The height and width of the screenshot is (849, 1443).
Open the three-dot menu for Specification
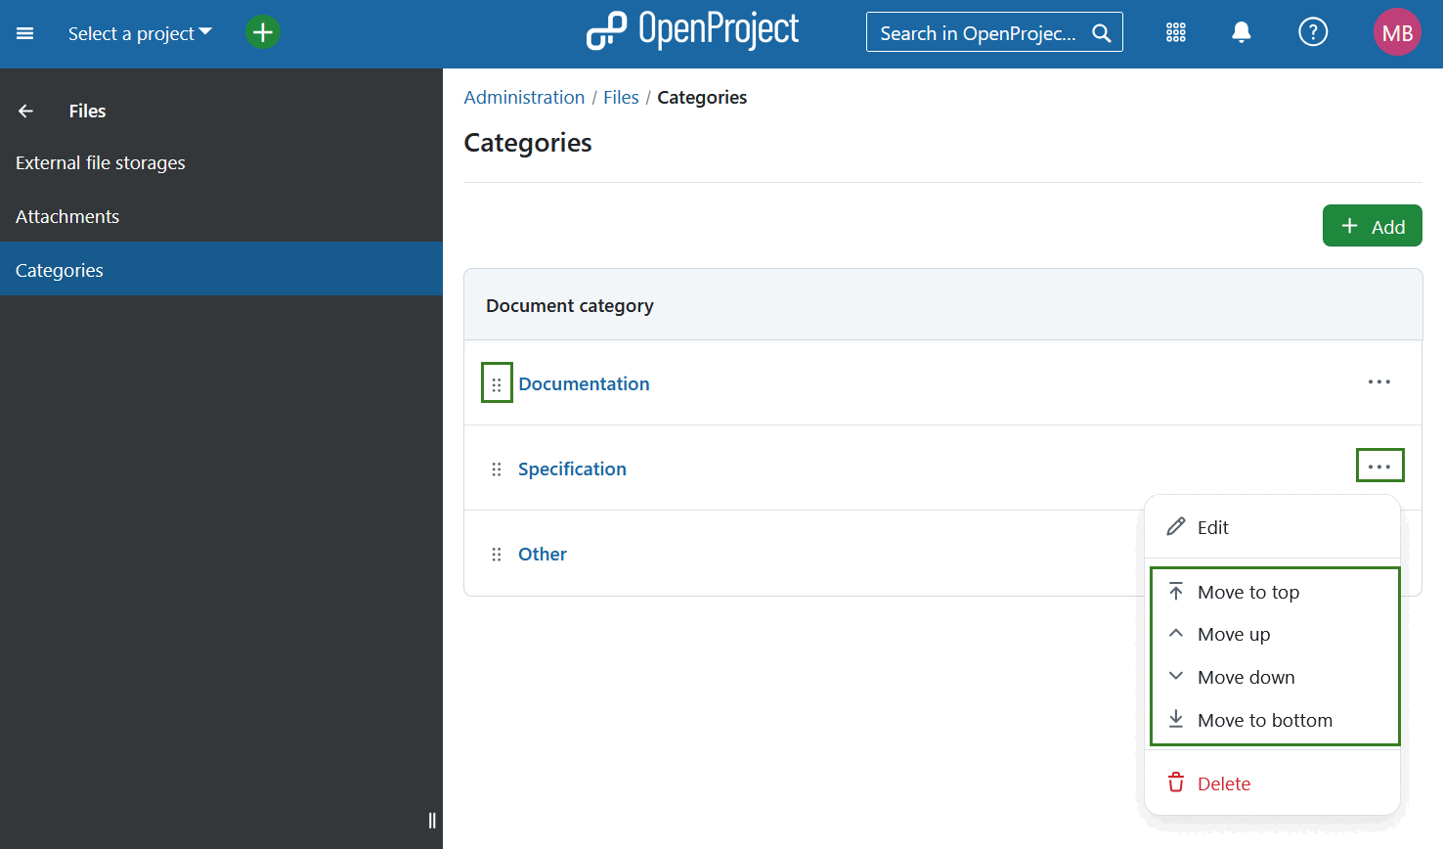[1379, 465]
